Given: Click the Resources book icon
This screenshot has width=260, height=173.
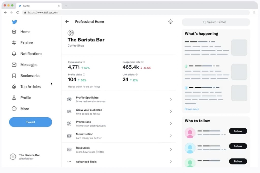Looking at the screenshot, I should tap(69, 149).
